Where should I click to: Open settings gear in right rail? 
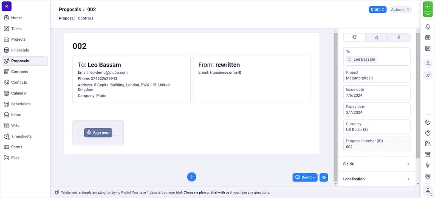(428, 176)
